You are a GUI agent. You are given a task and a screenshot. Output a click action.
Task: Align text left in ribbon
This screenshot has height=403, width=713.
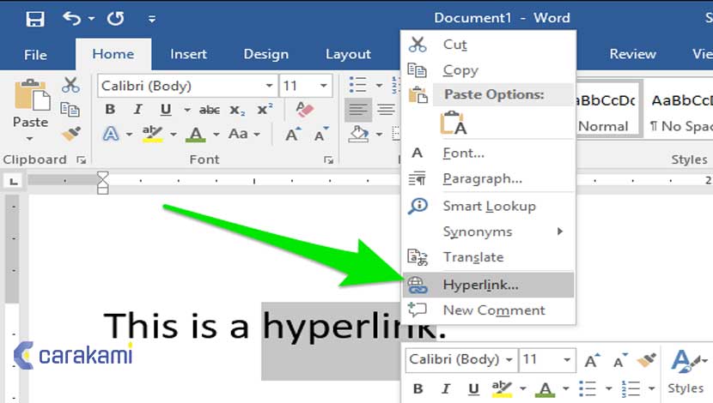click(x=358, y=110)
